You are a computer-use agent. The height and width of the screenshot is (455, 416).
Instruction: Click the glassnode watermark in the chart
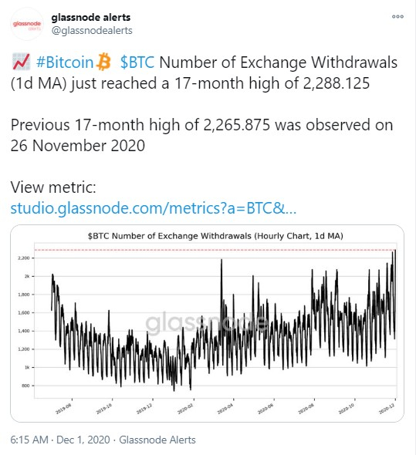[x=207, y=322]
